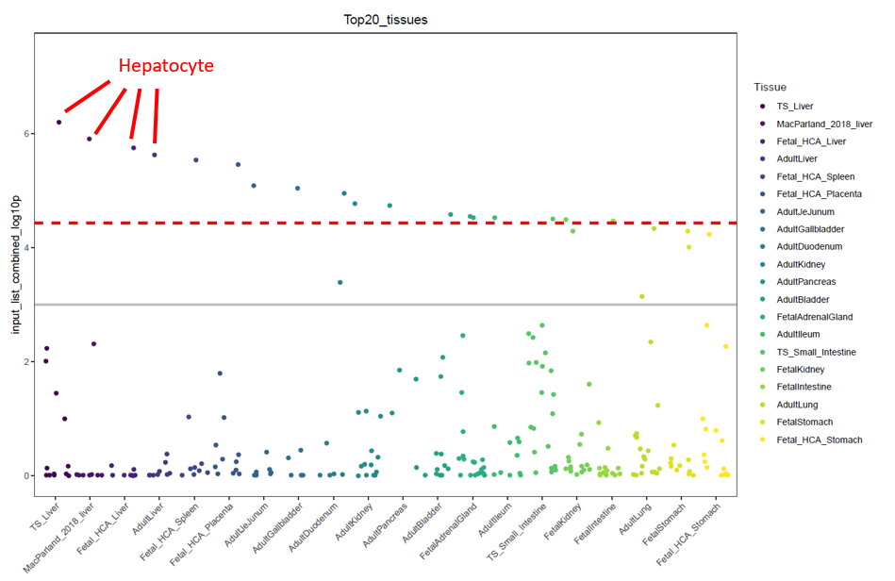
Task: Select the FetalAdrenalGland legend label
Action: [817, 317]
